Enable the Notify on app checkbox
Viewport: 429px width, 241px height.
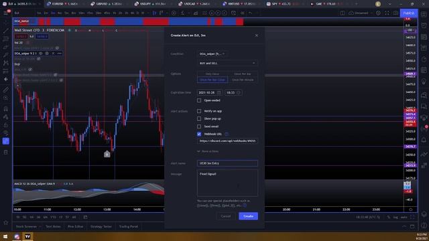click(199, 111)
